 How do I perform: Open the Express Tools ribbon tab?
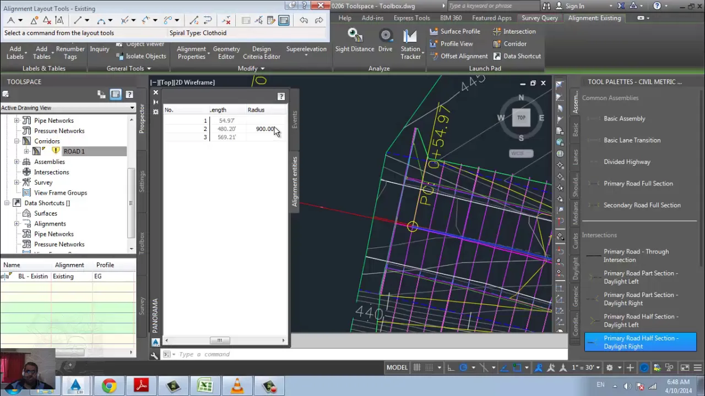(411, 18)
